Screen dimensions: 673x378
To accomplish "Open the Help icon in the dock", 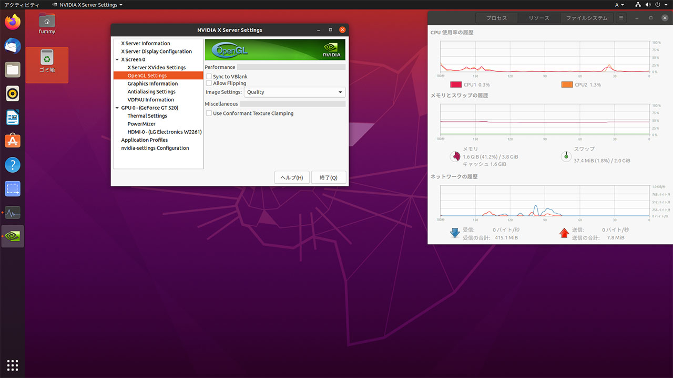I will point(13,165).
